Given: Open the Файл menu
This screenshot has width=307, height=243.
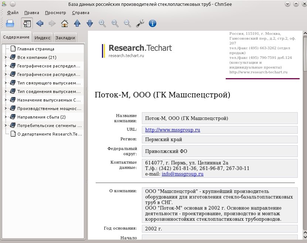Looking at the screenshot, I should point(13,13).
